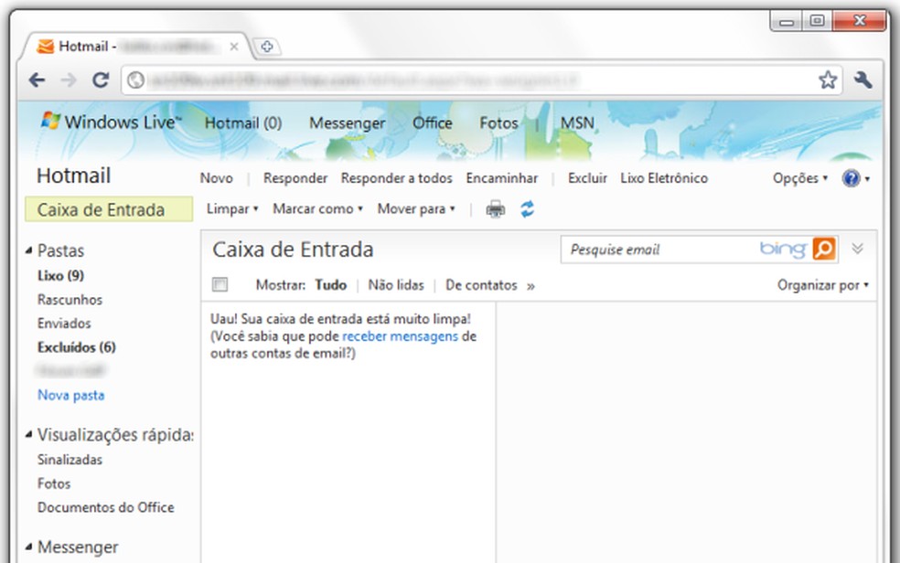Show Tudo in the message filter
Viewport: 900px width, 563px height.
[329, 284]
